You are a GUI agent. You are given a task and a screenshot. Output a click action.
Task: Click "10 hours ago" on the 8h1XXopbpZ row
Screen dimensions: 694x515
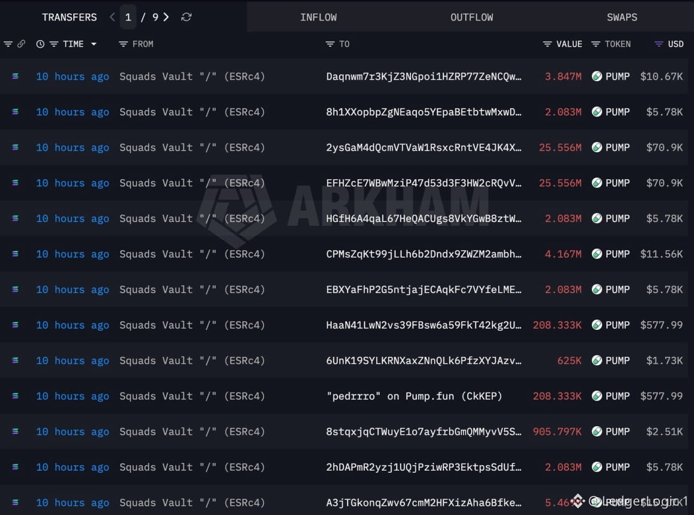coord(73,112)
